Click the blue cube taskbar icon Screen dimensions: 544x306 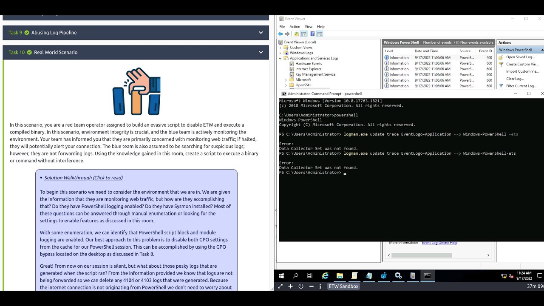coord(384,276)
